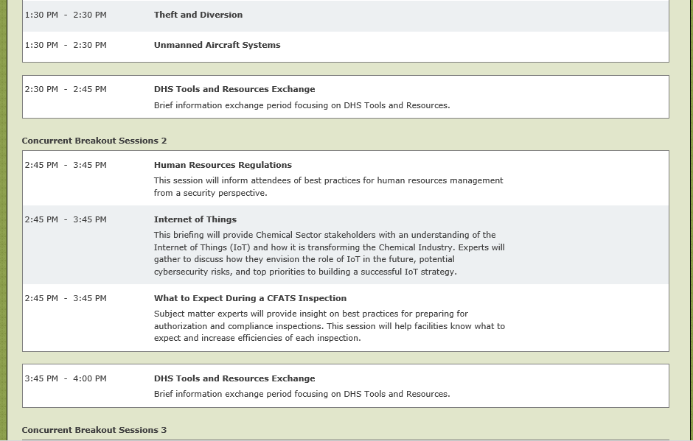Click the Internet of Things session description
Viewport: 693px width, 441px height.
pos(329,253)
